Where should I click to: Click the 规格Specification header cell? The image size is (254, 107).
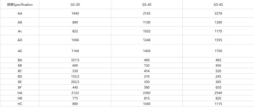click(x=20, y=4)
